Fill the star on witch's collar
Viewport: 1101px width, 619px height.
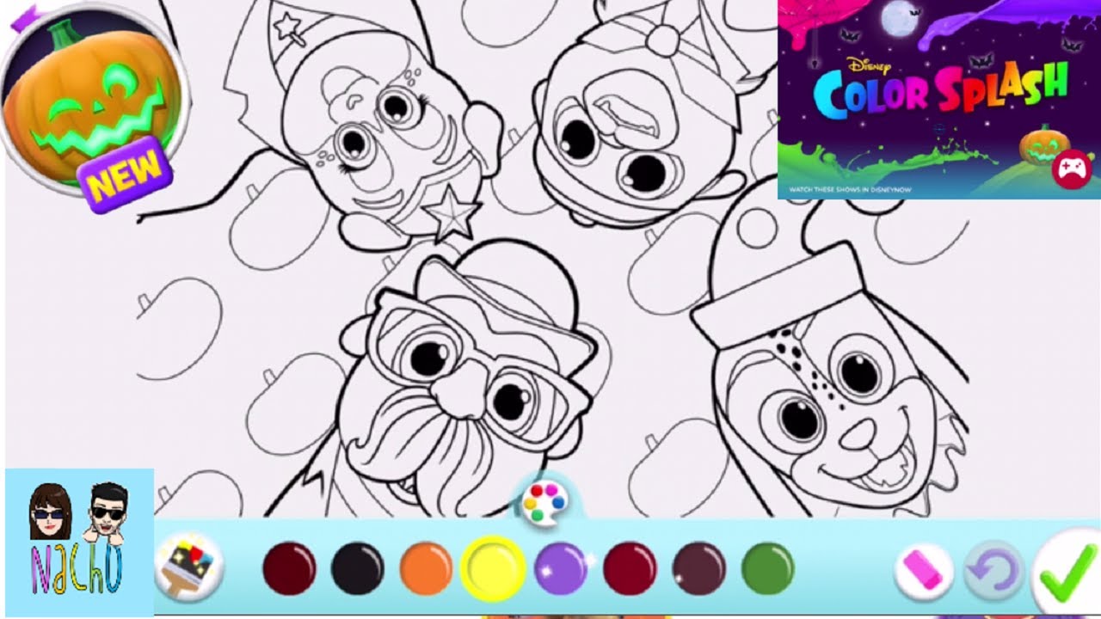(x=452, y=215)
